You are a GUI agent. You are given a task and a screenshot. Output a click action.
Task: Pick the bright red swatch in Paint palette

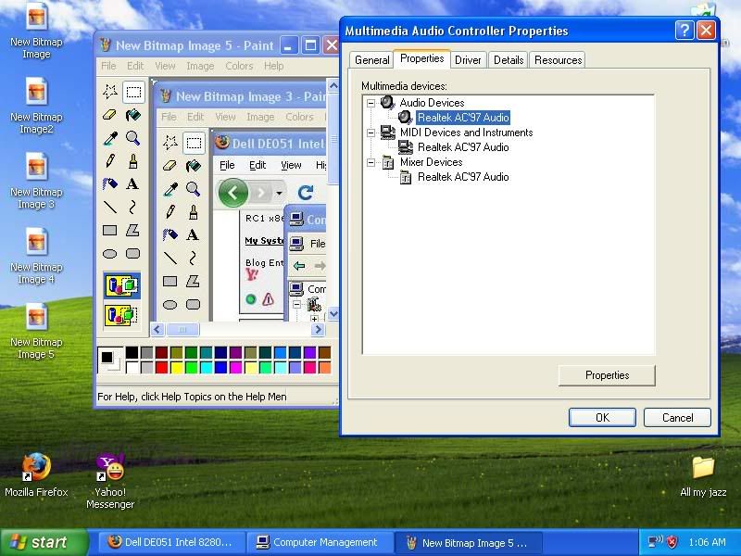coord(161,367)
